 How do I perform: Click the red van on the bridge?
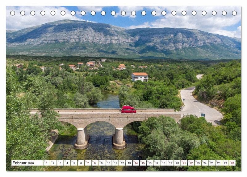point(128,109)
